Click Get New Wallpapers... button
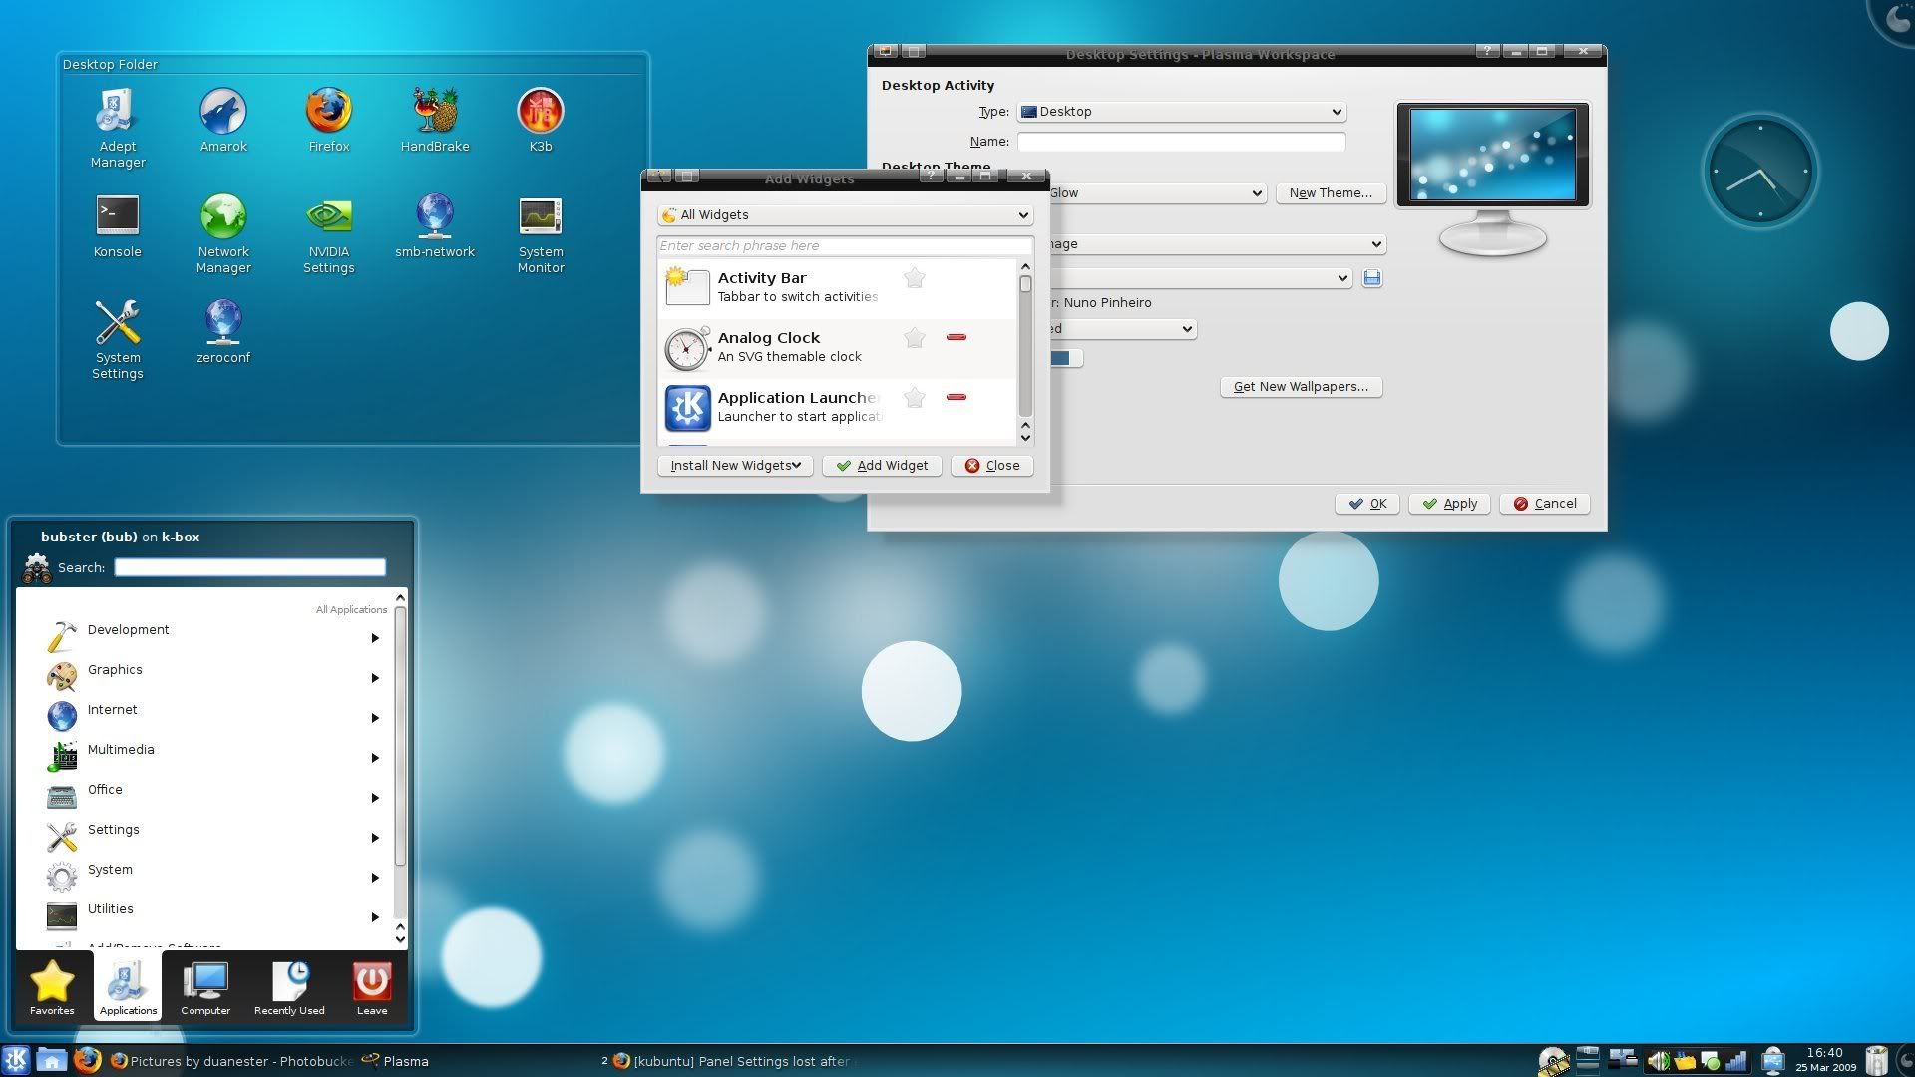 pyautogui.click(x=1301, y=387)
